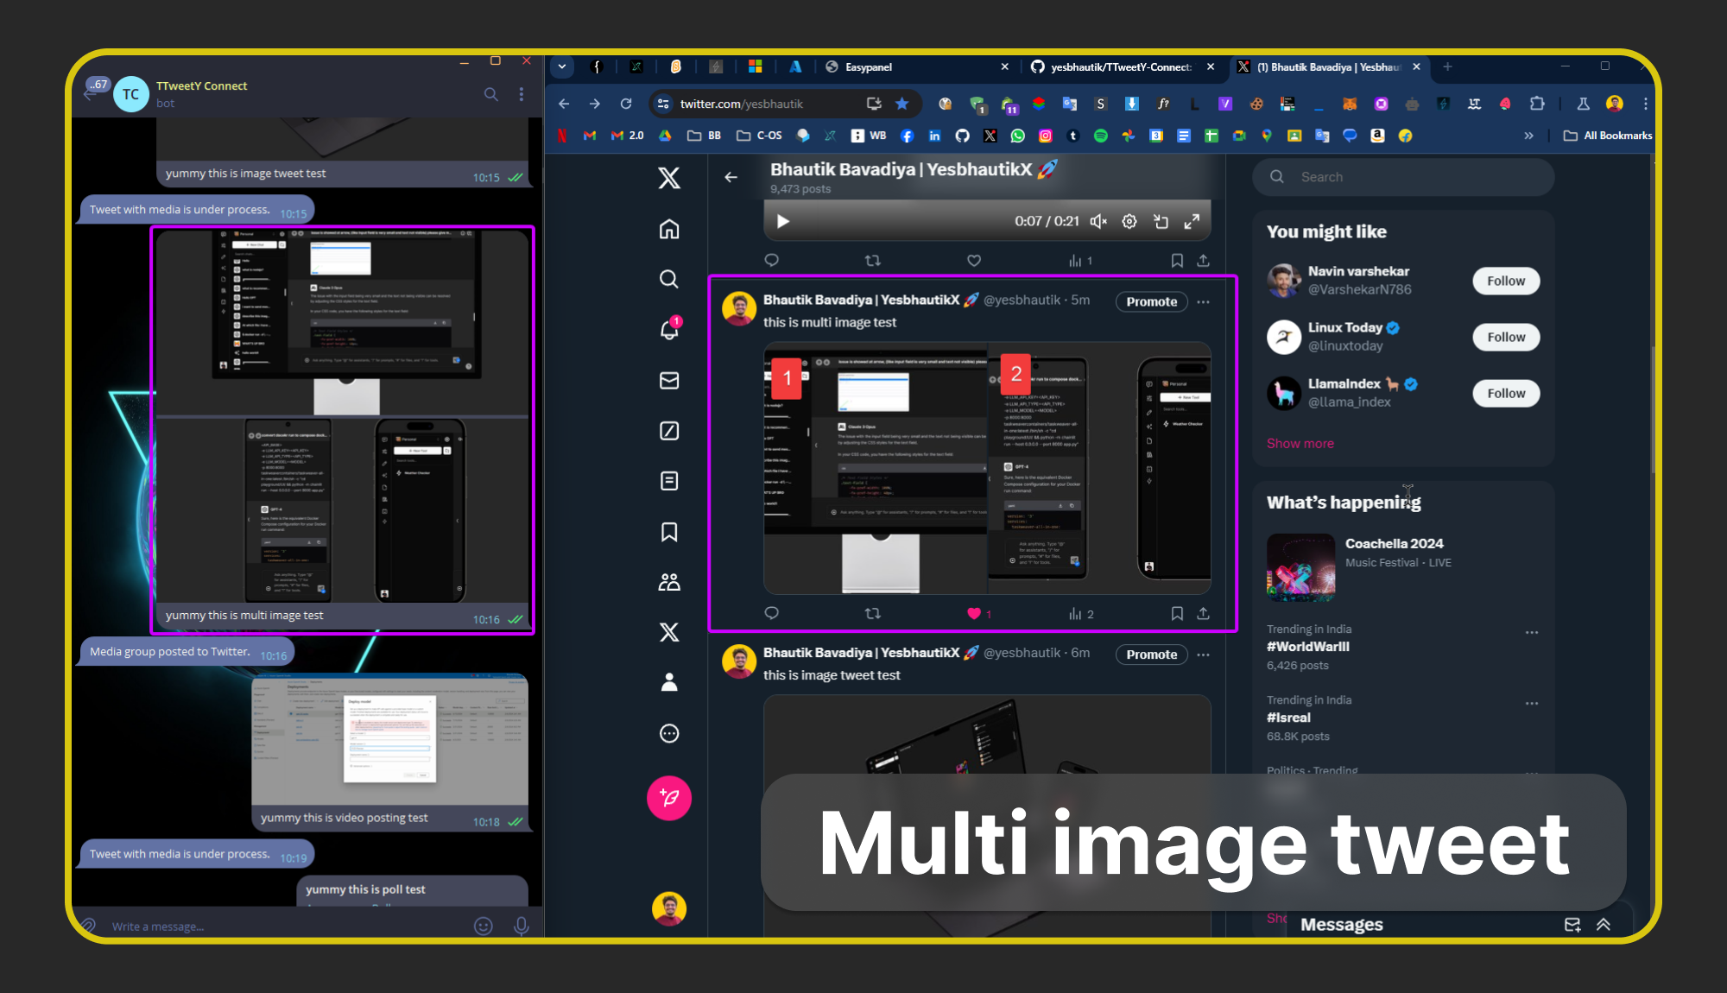
Task: Open more options on multi image tweet
Action: [x=1203, y=301]
